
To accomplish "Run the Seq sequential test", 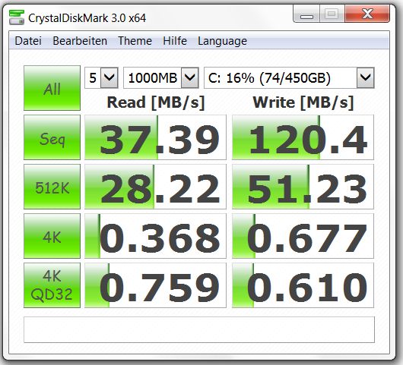I will click(x=52, y=137).
